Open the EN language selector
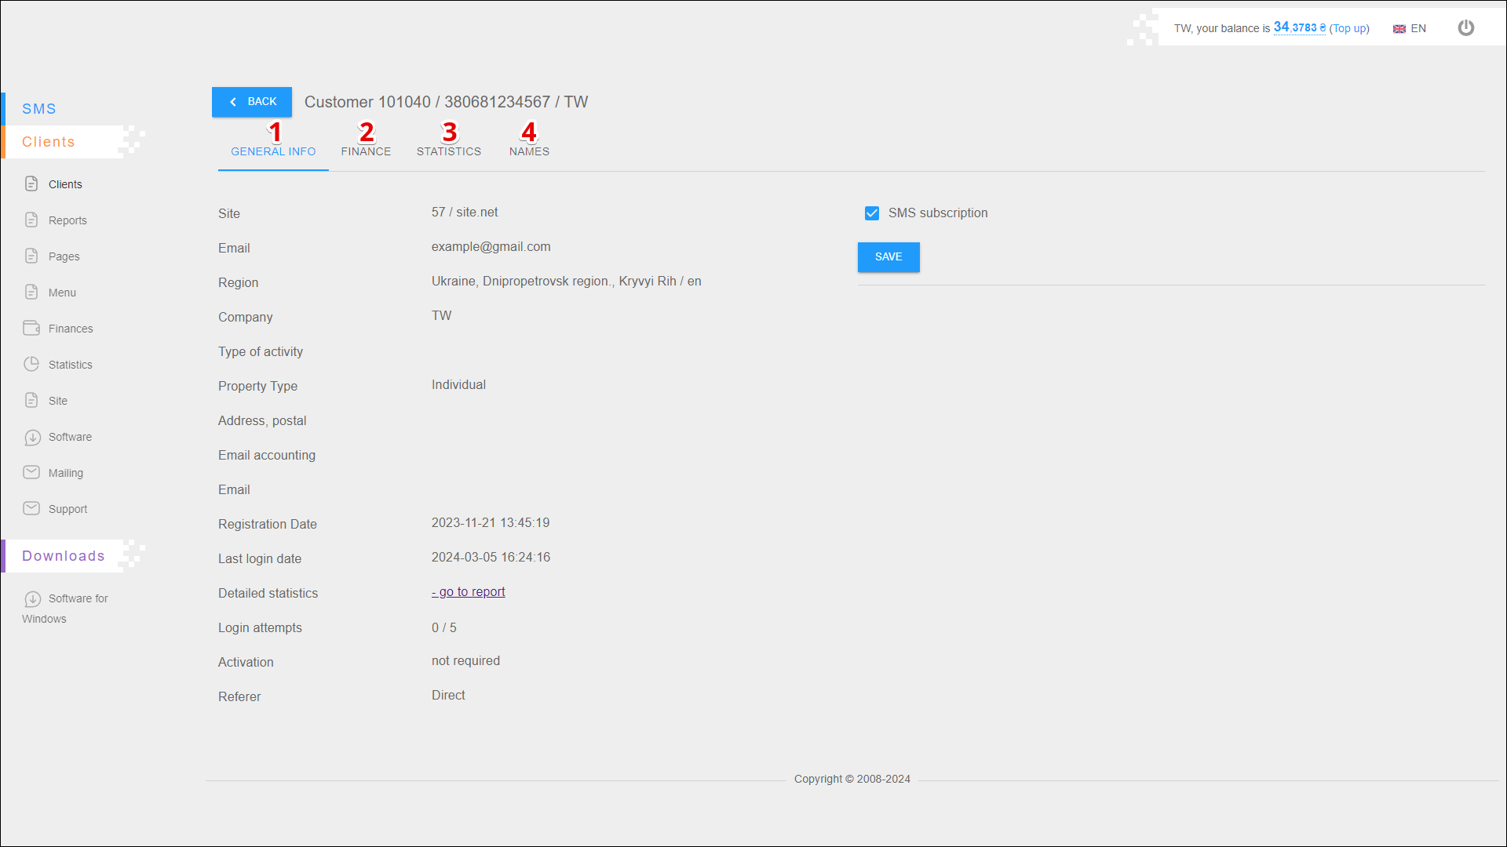Image resolution: width=1507 pixels, height=847 pixels. click(1410, 28)
